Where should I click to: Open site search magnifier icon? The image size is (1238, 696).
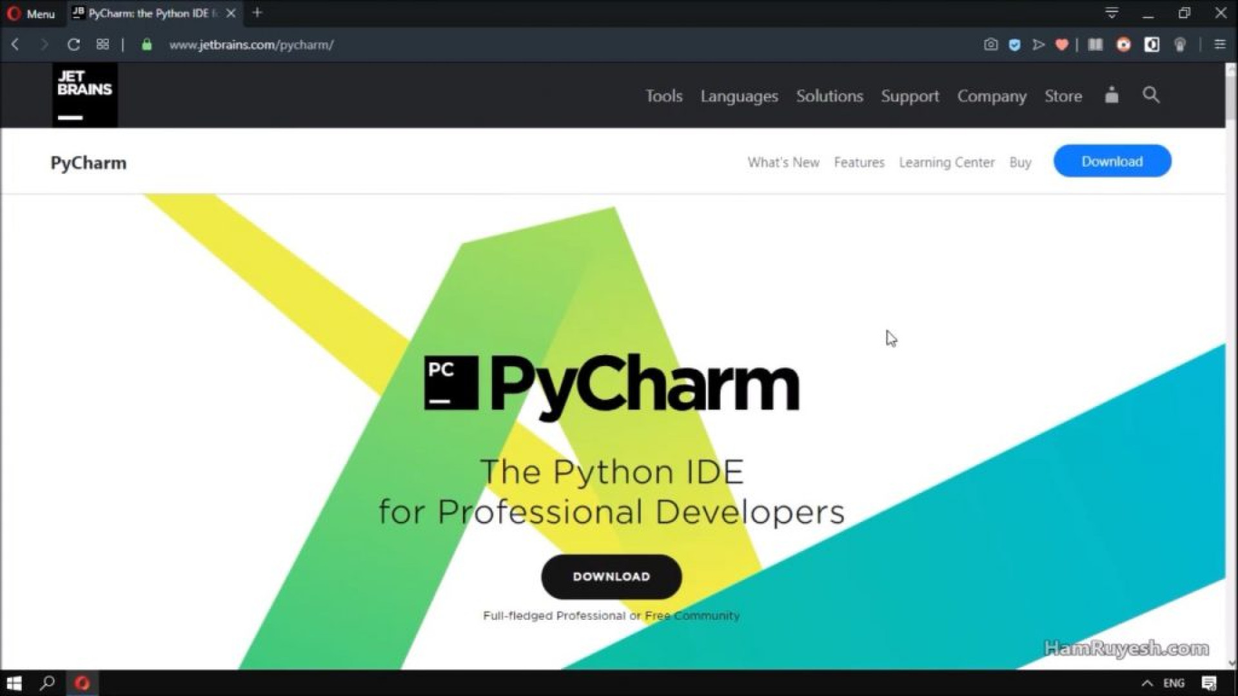click(1151, 95)
